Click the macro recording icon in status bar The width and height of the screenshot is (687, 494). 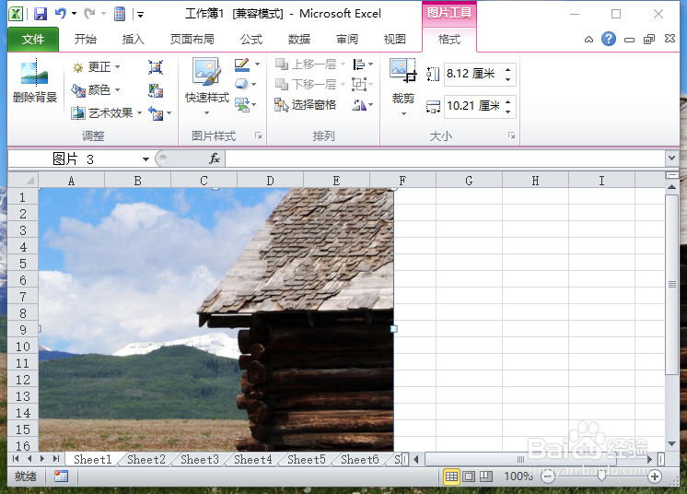[x=61, y=476]
